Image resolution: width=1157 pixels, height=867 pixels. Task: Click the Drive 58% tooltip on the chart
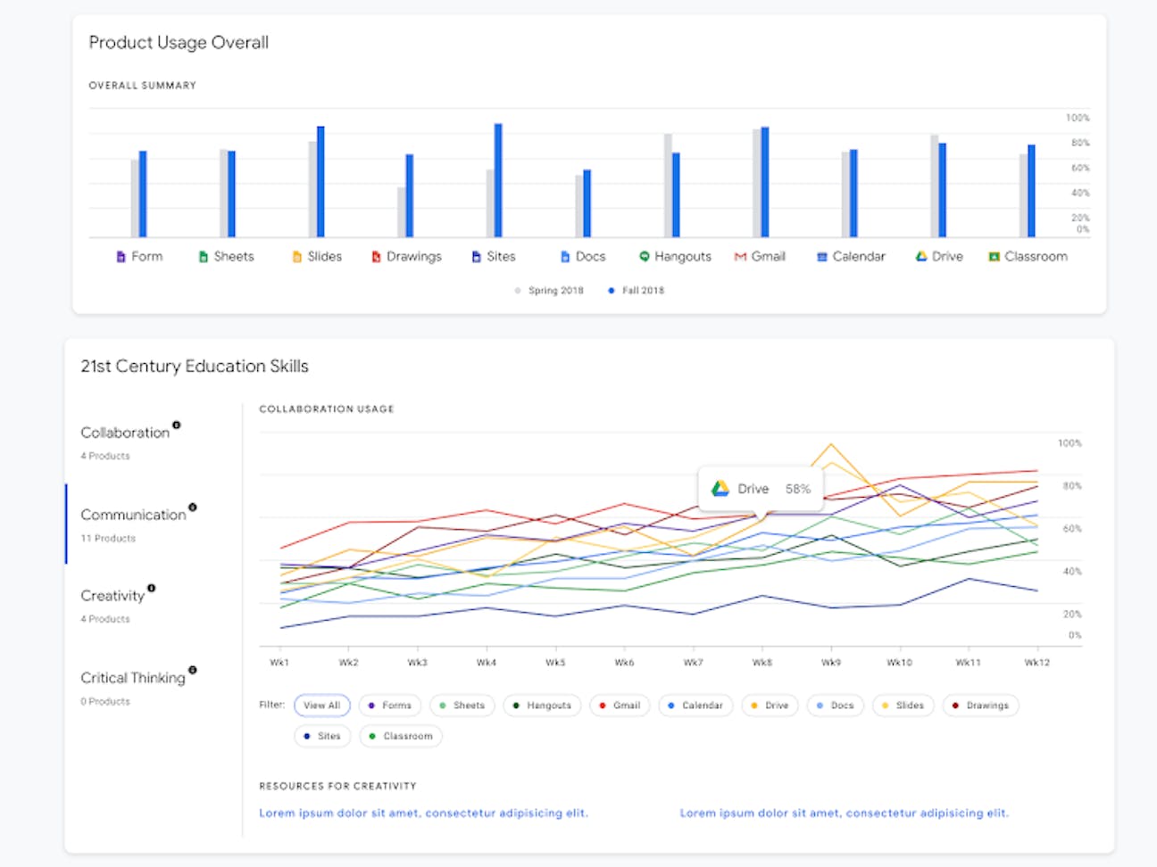pos(760,488)
